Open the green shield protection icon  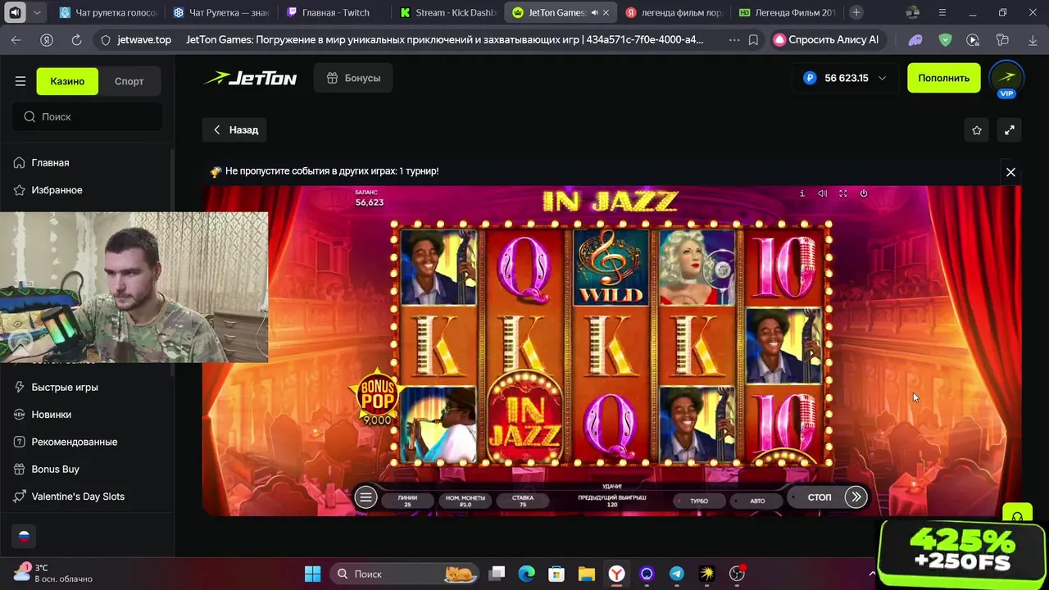pyautogui.click(x=945, y=39)
